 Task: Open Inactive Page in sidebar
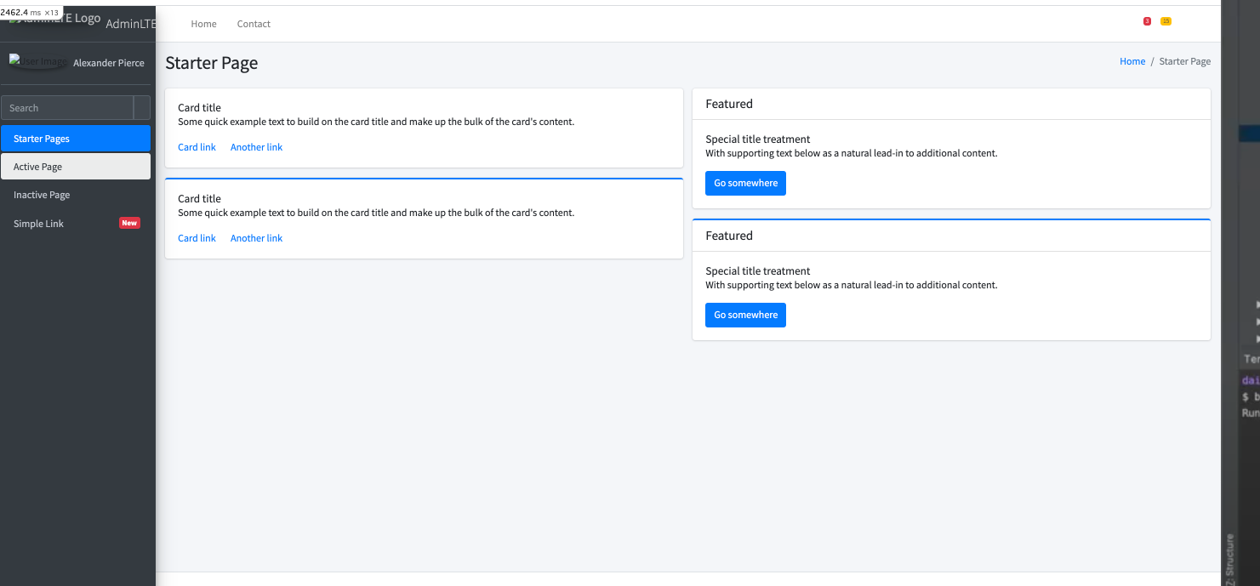(x=42, y=195)
